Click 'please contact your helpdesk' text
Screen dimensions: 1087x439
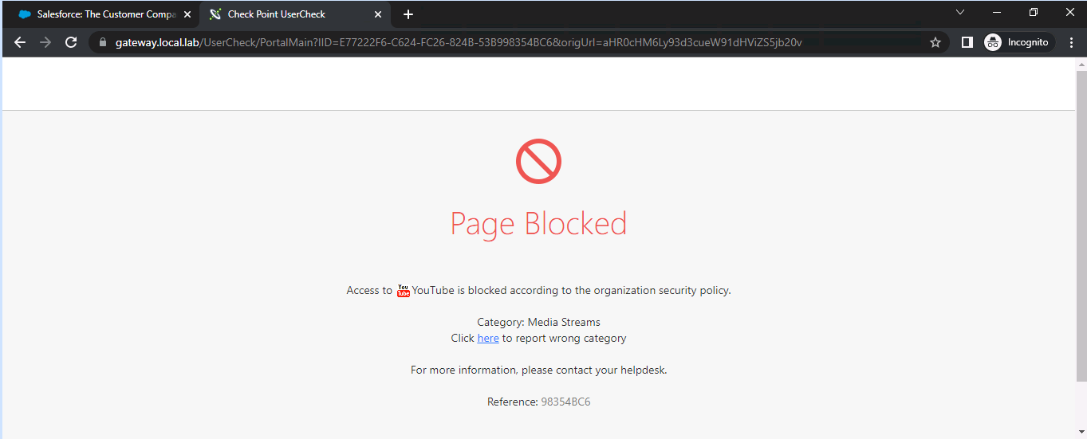pyautogui.click(x=594, y=370)
